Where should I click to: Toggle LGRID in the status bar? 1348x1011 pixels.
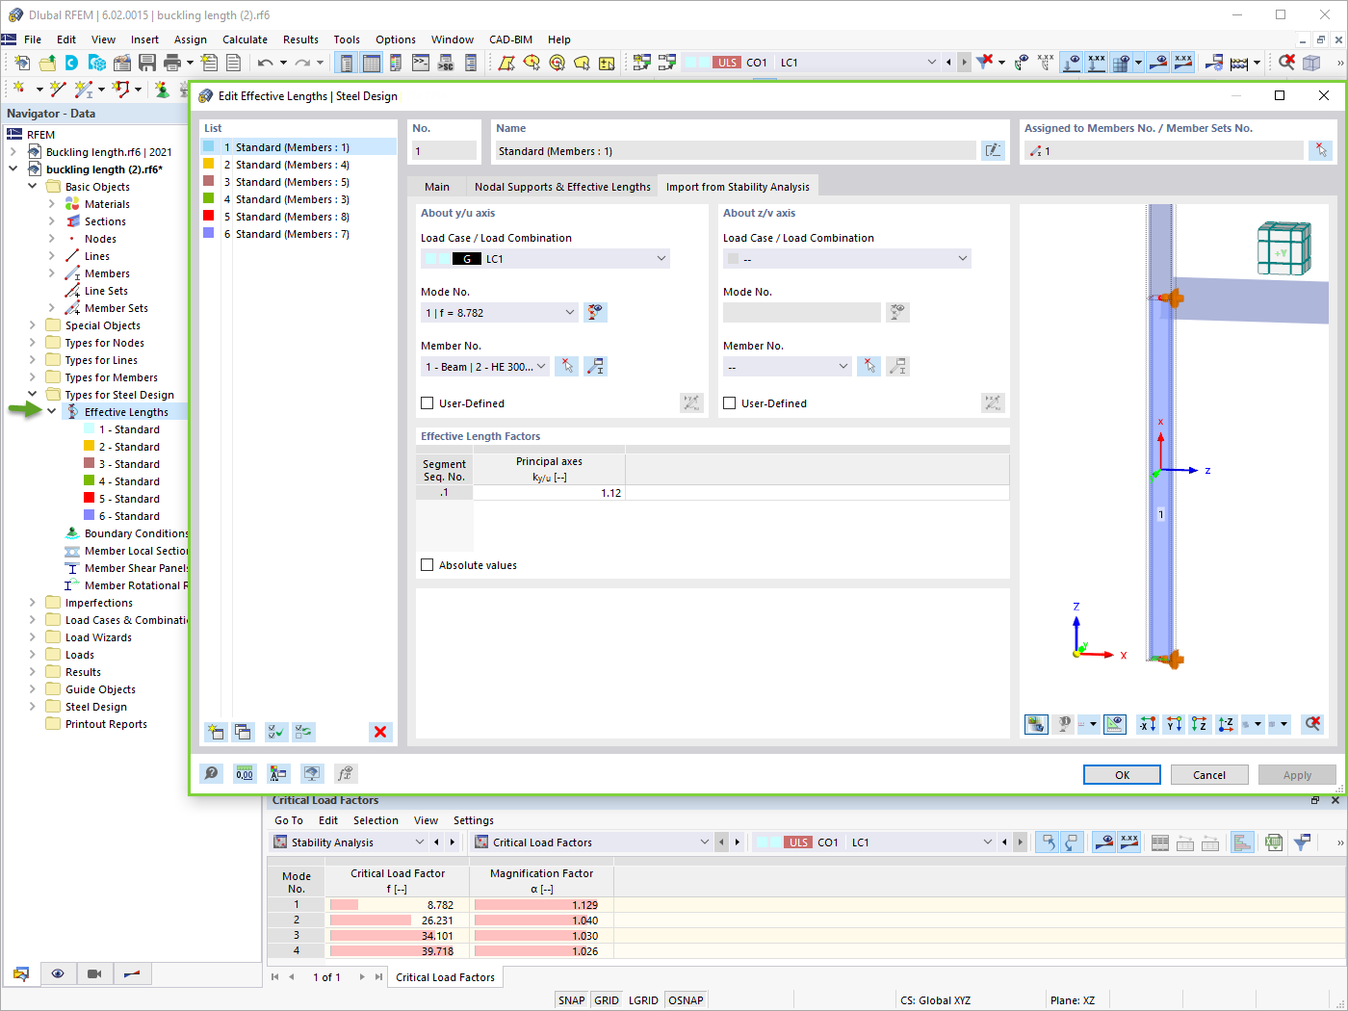click(x=643, y=1000)
